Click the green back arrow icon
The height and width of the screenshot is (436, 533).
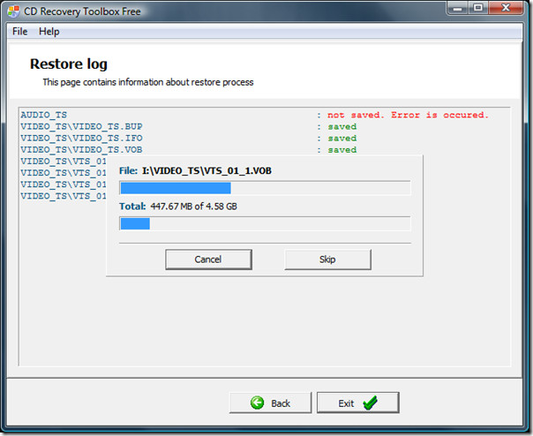tap(257, 402)
